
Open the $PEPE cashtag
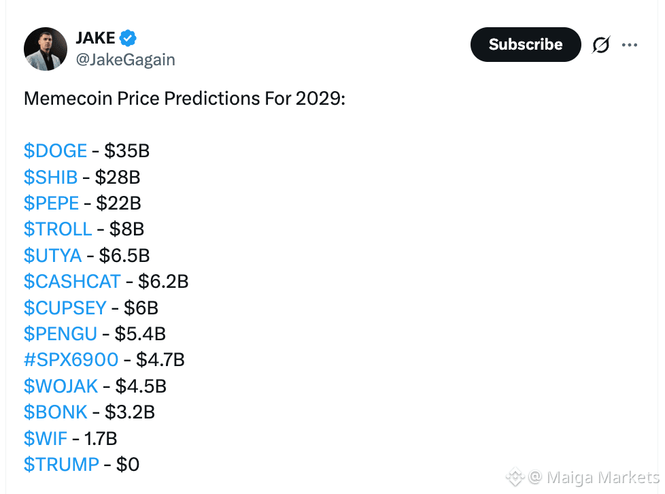[x=51, y=203]
